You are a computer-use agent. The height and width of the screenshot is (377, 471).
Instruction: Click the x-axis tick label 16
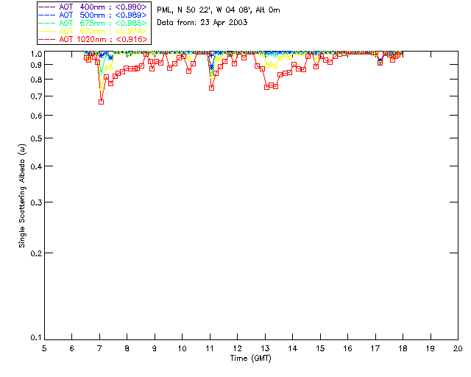click(348, 348)
